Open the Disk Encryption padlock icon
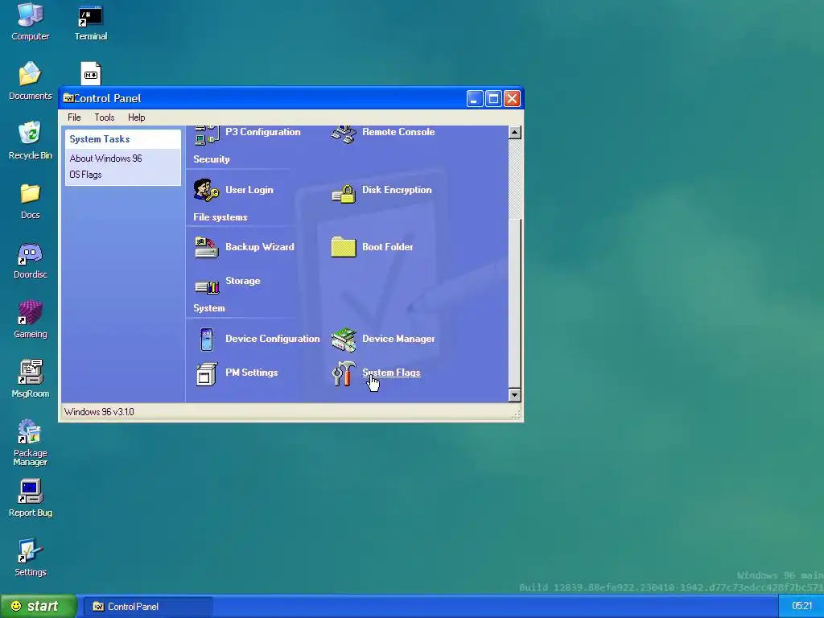The height and width of the screenshot is (618, 824). [344, 194]
